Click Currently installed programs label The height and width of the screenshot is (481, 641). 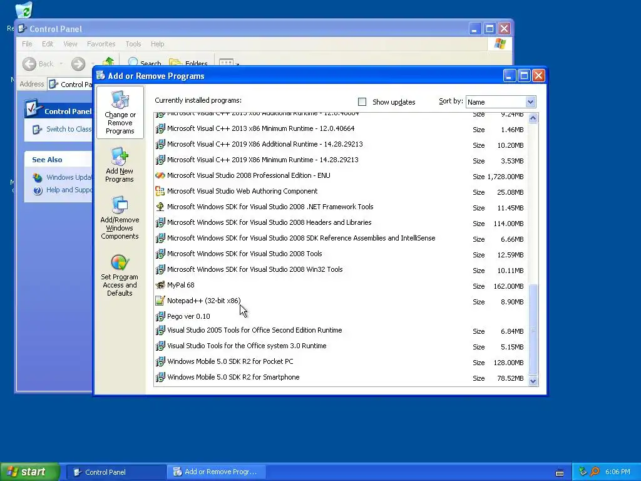click(198, 101)
